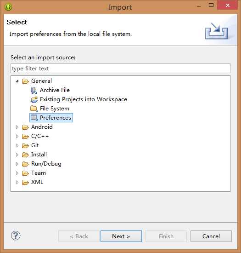
Task: Click the File System folder icon
Action: pyautogui.click(x=34, y=109)
